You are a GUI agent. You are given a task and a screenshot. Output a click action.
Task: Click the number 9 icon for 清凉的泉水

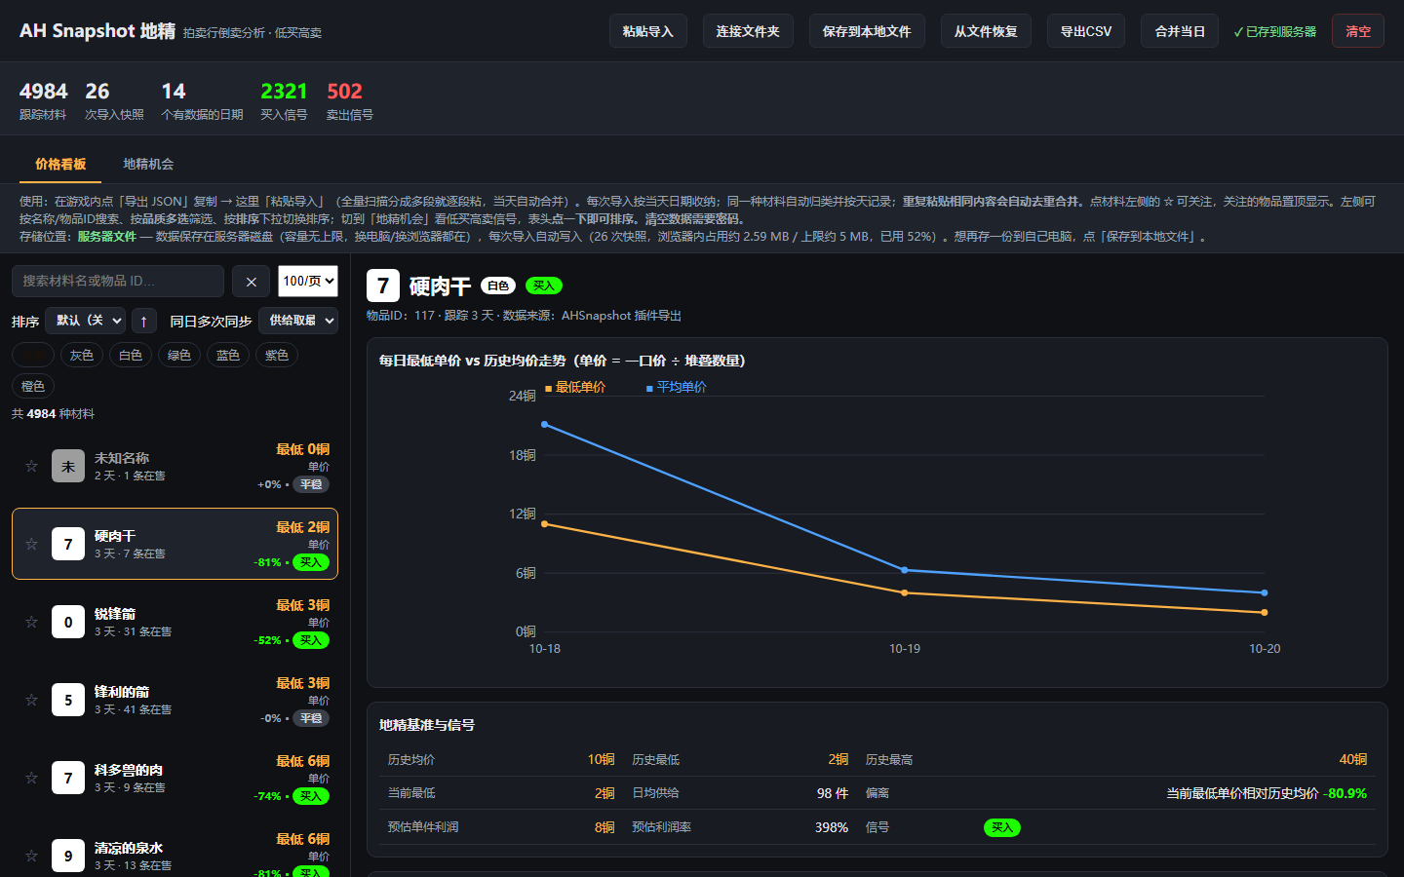click(68, 856)
